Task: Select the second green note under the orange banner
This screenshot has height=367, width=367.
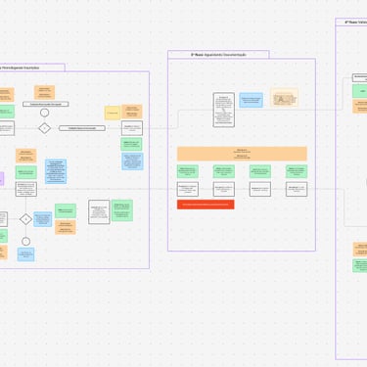Action: click(224, 171)
